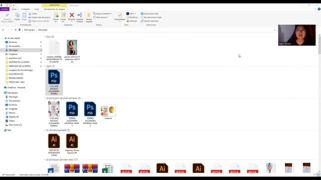Open MERCADO DE LA MODA folder in sidebar
The width and height of the screenshot is (321, 180).
pyautogui.click(x=18, y=66)
